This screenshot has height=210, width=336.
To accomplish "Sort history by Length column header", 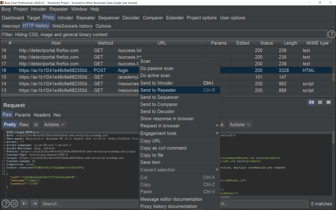I will [290, 43].
